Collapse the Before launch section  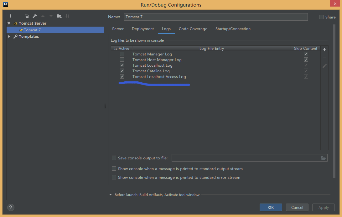pos(111,194)
